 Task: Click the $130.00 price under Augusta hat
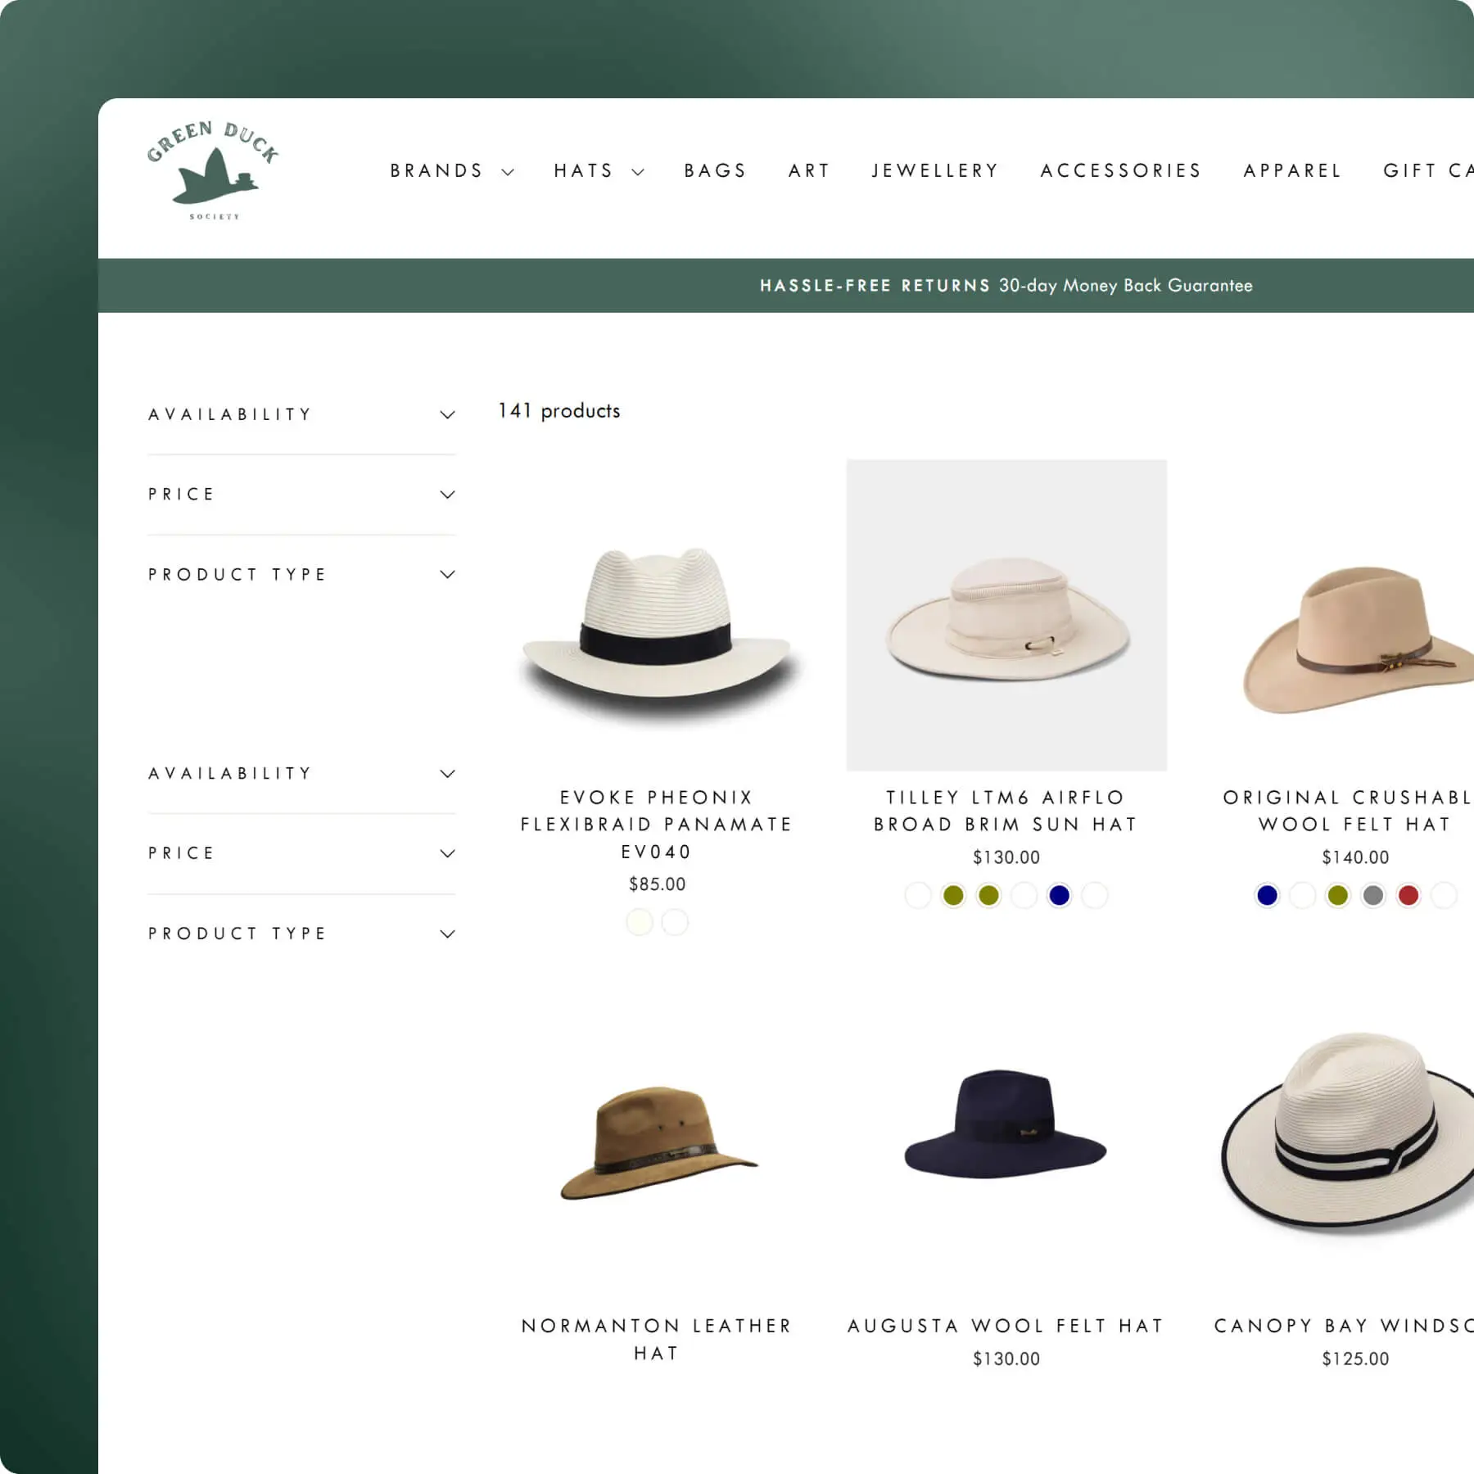click(x=1006, y=1359)
